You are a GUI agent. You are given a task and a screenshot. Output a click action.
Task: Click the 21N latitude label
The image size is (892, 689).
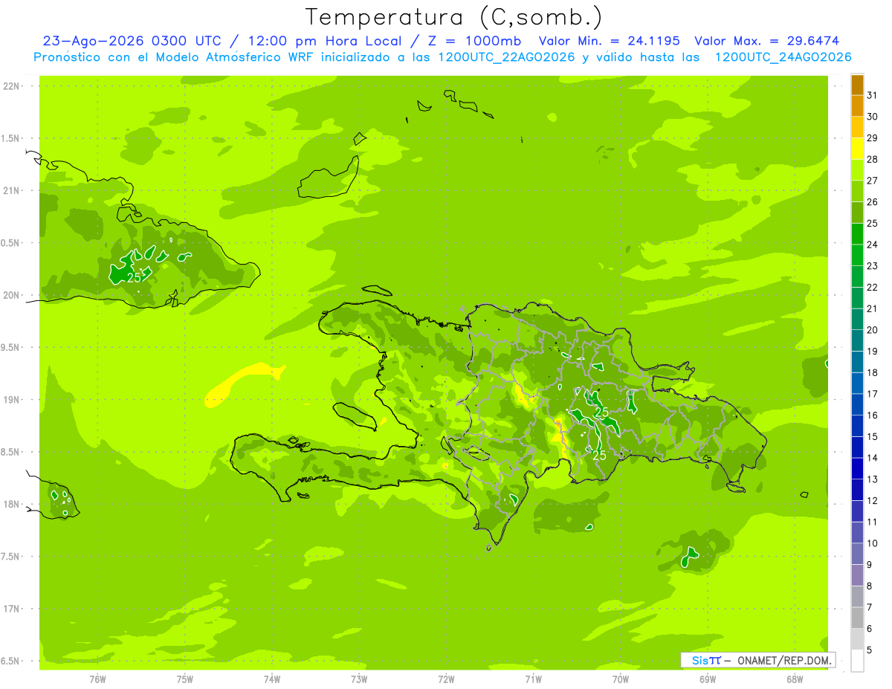[x=13, y=190]
